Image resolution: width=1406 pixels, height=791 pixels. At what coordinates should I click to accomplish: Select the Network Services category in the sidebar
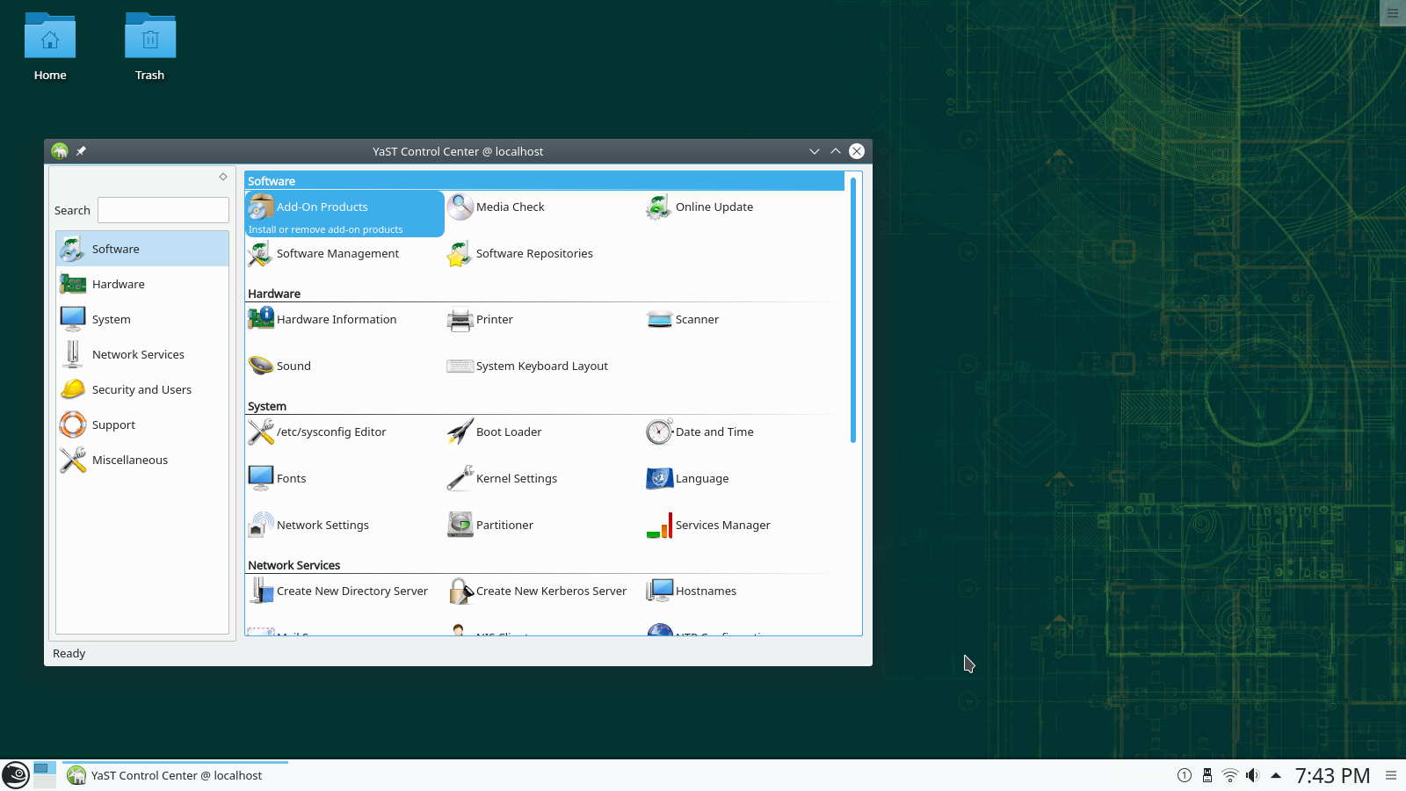coord(142,354)
